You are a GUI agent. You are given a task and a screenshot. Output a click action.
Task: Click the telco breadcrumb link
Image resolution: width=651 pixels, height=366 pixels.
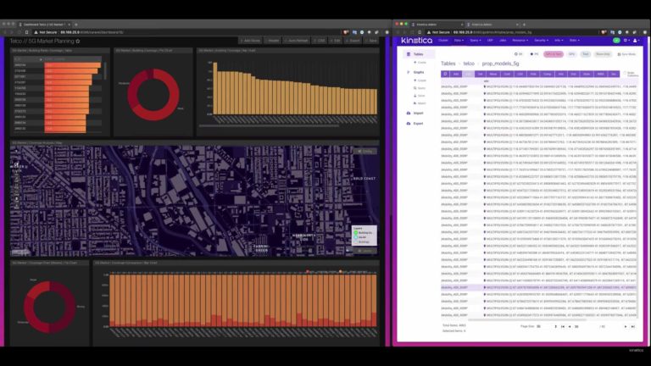pyautogui.click(x=469, y=64)
